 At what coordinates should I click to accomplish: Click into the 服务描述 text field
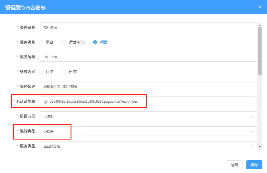(x=148, y=86)
